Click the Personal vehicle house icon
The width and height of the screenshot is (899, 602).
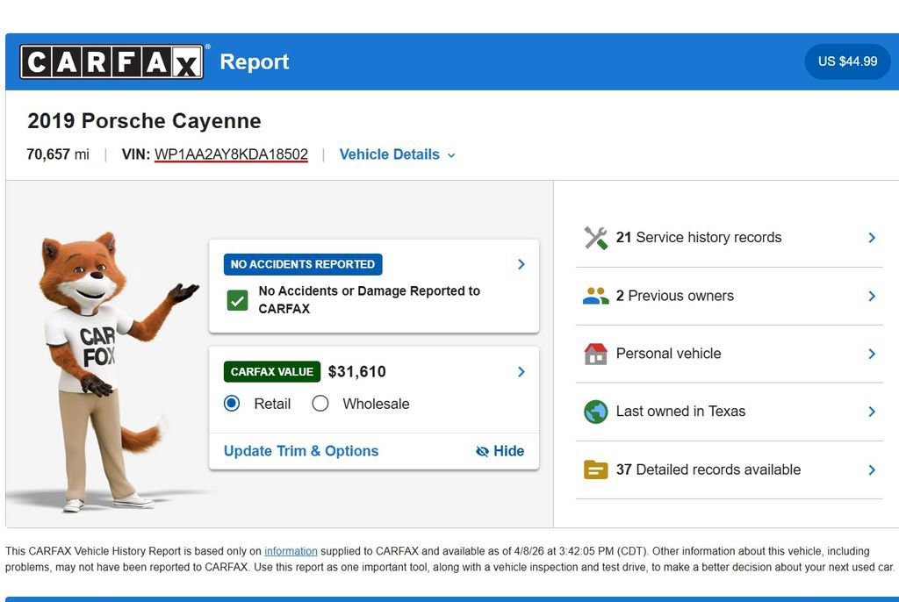[595, 353]
